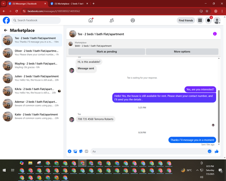Open File Explorer from taskbar
The height and width of the screenshot is (181, 226).
(x=30, y=163)
